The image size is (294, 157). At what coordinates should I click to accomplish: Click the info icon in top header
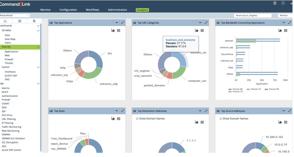pyautogui.click(x=283, y=3)
